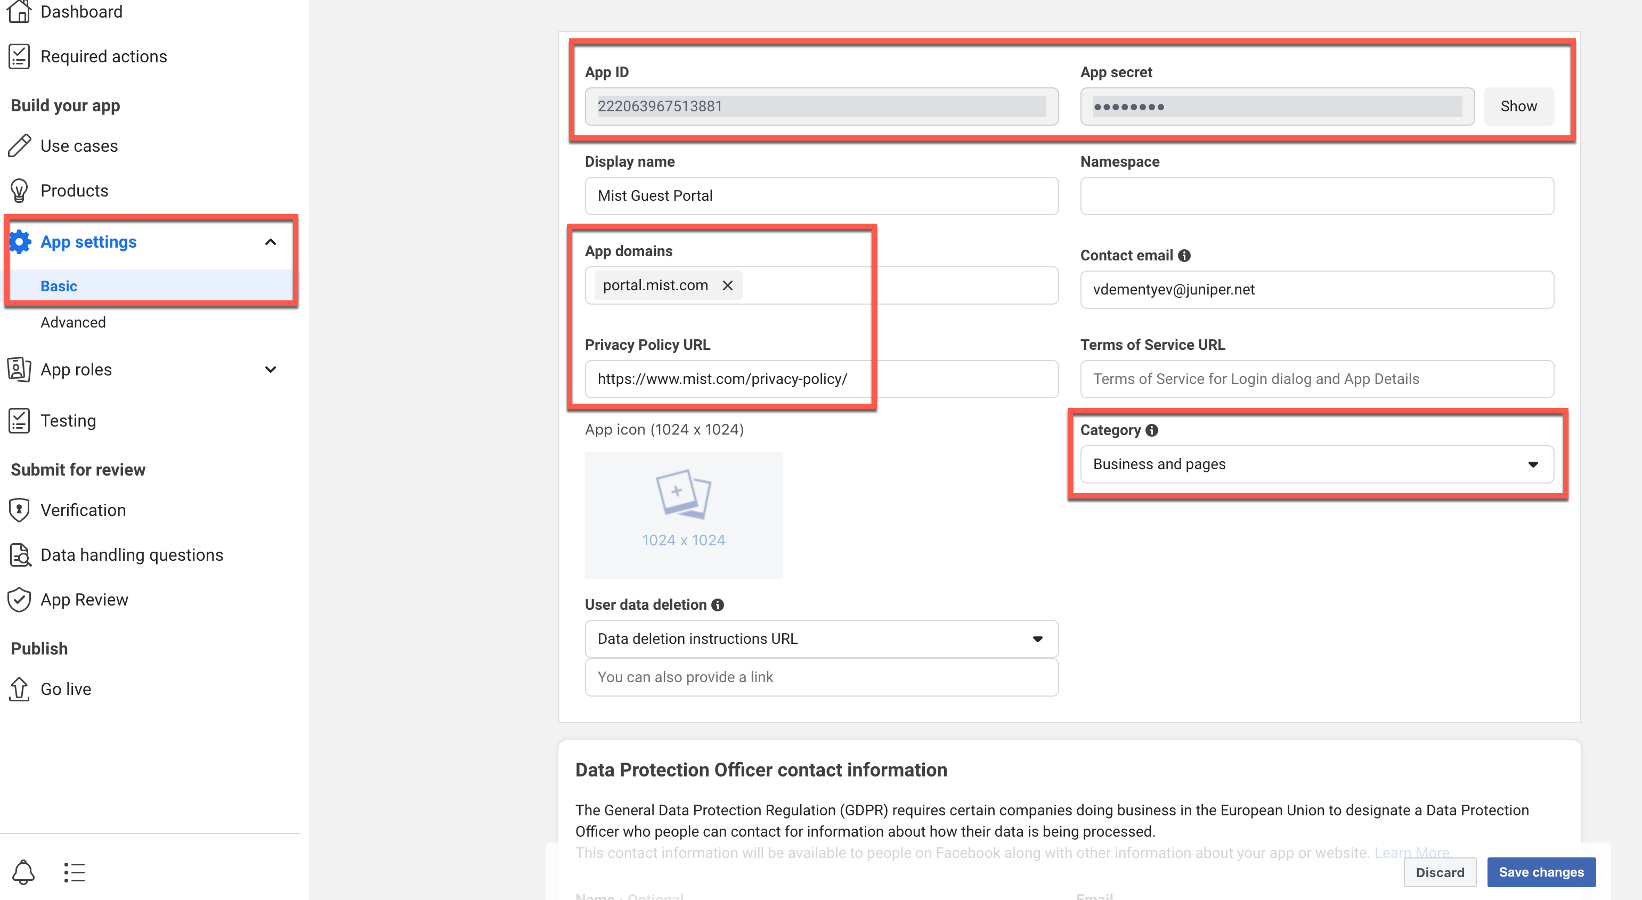The width and height of the screenshot is (1642, 900).
Task: Click the Contact email info icon
Action: pyautogui.click(x=1184, y=256)
